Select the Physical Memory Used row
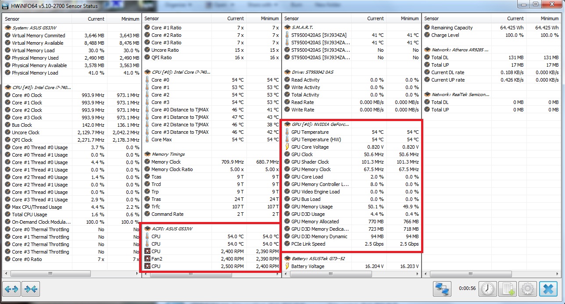This screenshot has height=304, width=565. (x=72, y=58)
